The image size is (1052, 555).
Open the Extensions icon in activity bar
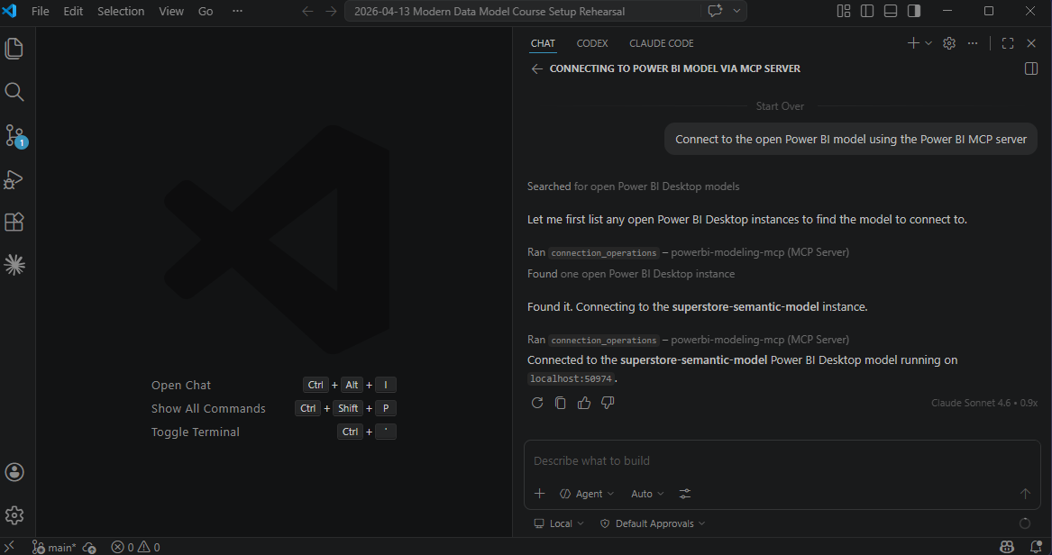point(14,222)
